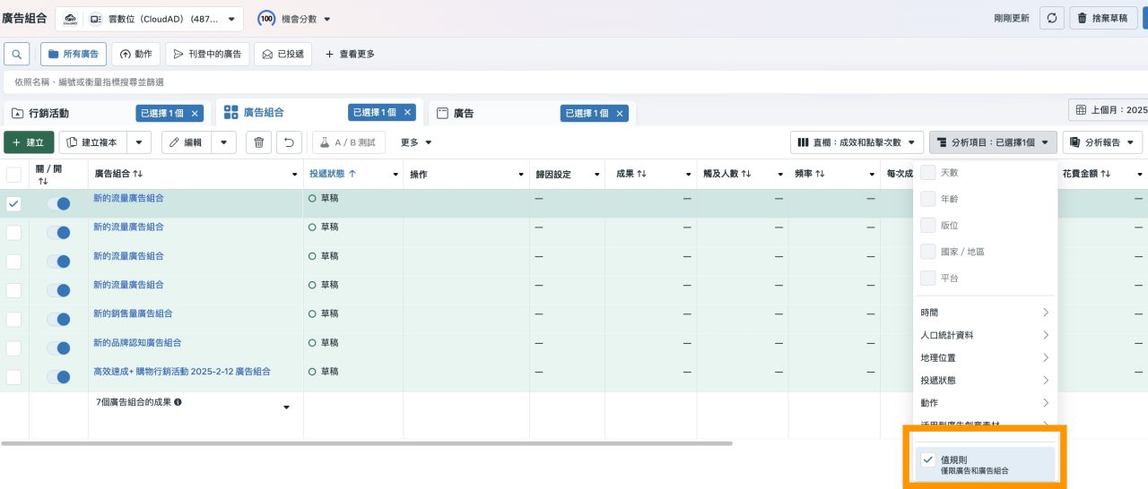Screen dimensions: 1148x489
Task: Open the arrow next to 建立複本
Action: tap(138, 142)
